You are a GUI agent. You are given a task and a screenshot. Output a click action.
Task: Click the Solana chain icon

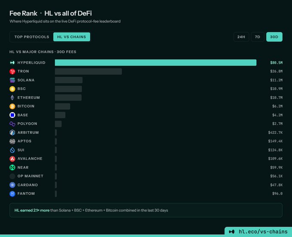(x=12, y=80)
